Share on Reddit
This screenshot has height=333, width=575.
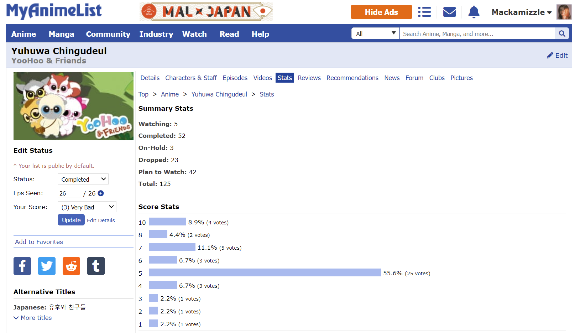click(x=71, y=266)
